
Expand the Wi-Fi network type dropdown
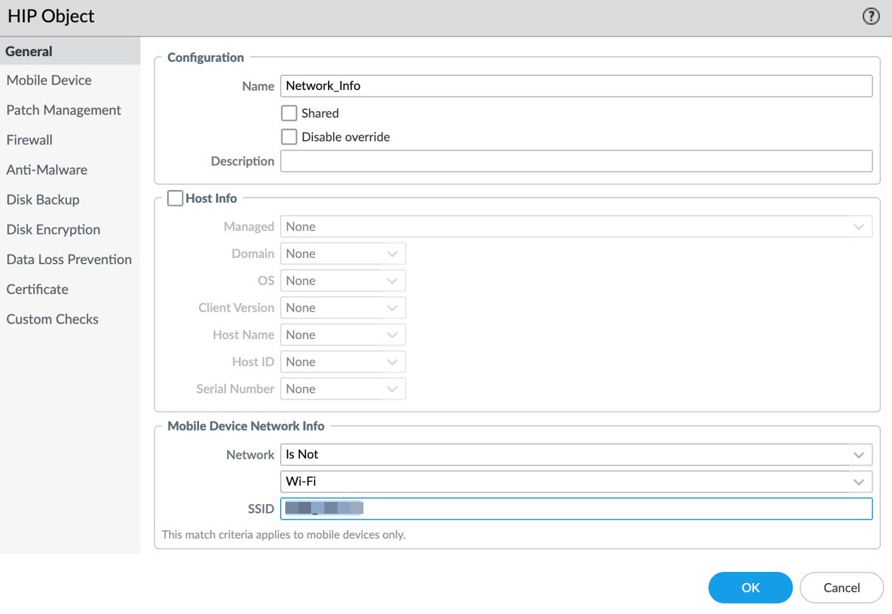click(x=576, y=482)
